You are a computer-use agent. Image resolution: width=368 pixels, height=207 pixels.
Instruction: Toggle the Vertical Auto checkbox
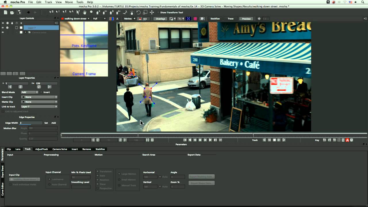coord(160,187)
